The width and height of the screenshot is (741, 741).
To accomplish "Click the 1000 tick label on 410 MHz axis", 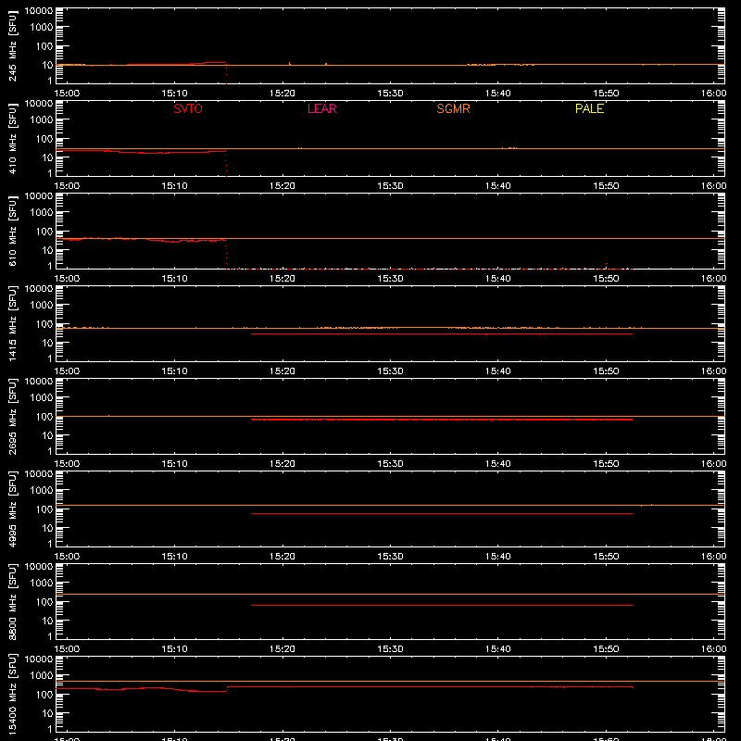I will pyautogui.click(x=42, y=120).
